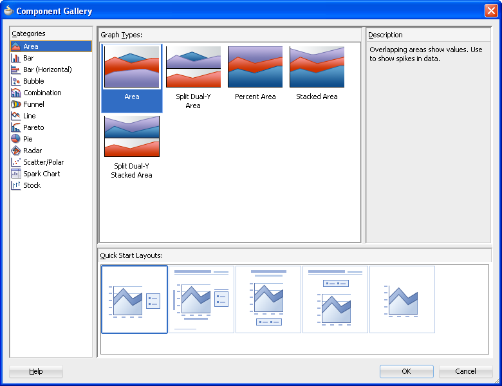Select the Stock category icon

(15, 185)
